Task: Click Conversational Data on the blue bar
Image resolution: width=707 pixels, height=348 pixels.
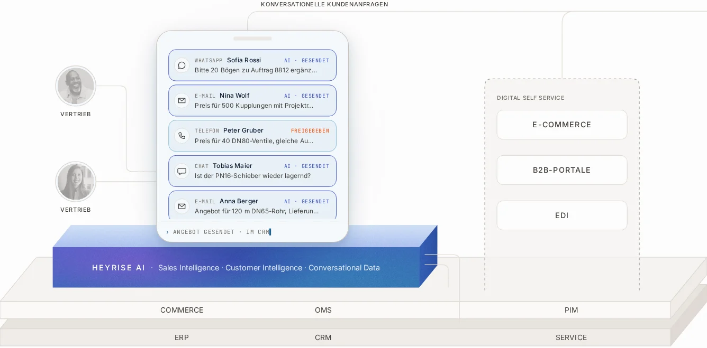Action: click(x=344, y=268)
